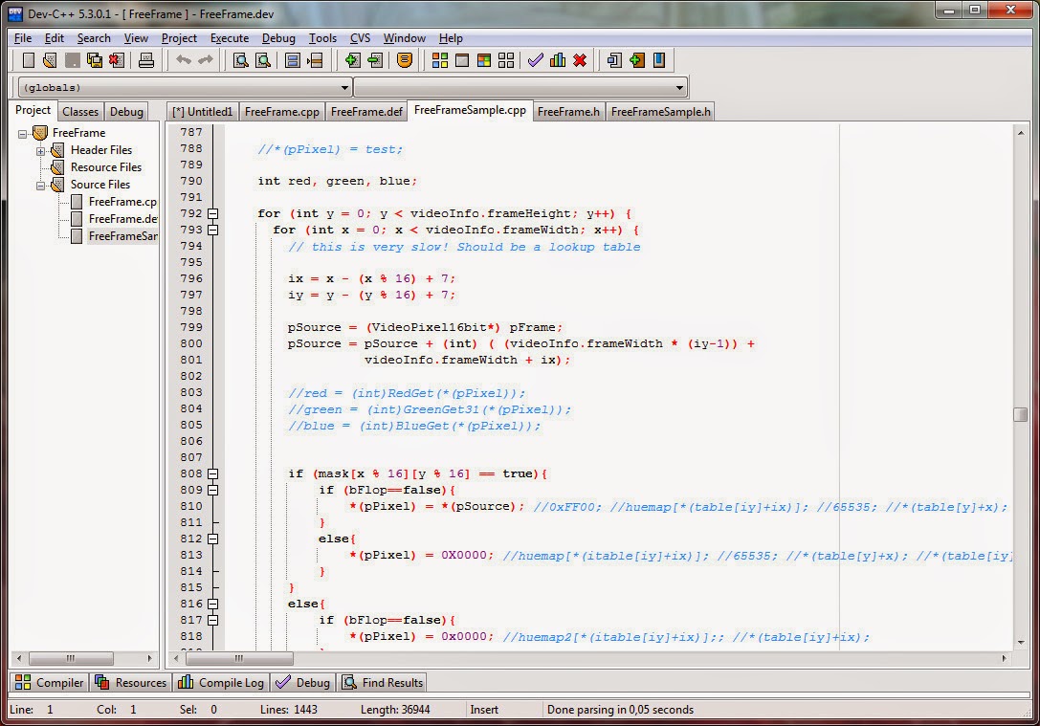Abort compilation with the red X icon
Viewport: 1040px width, 726px height.
[580, 59]
